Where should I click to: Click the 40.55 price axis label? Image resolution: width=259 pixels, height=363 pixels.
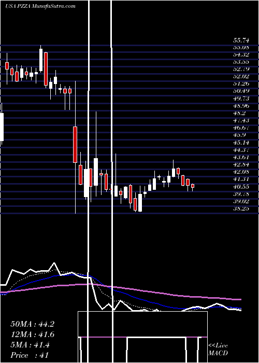click(241, 187)
